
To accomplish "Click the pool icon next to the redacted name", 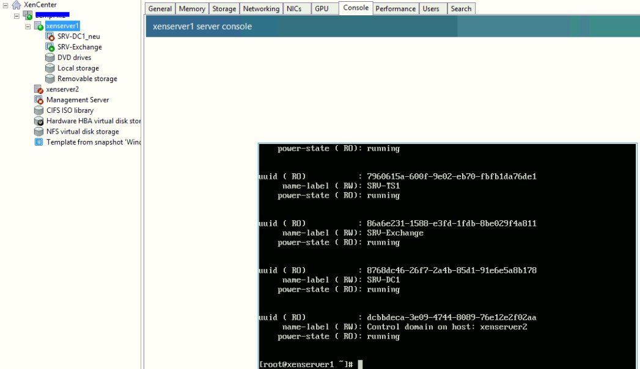I will point(28,15).
